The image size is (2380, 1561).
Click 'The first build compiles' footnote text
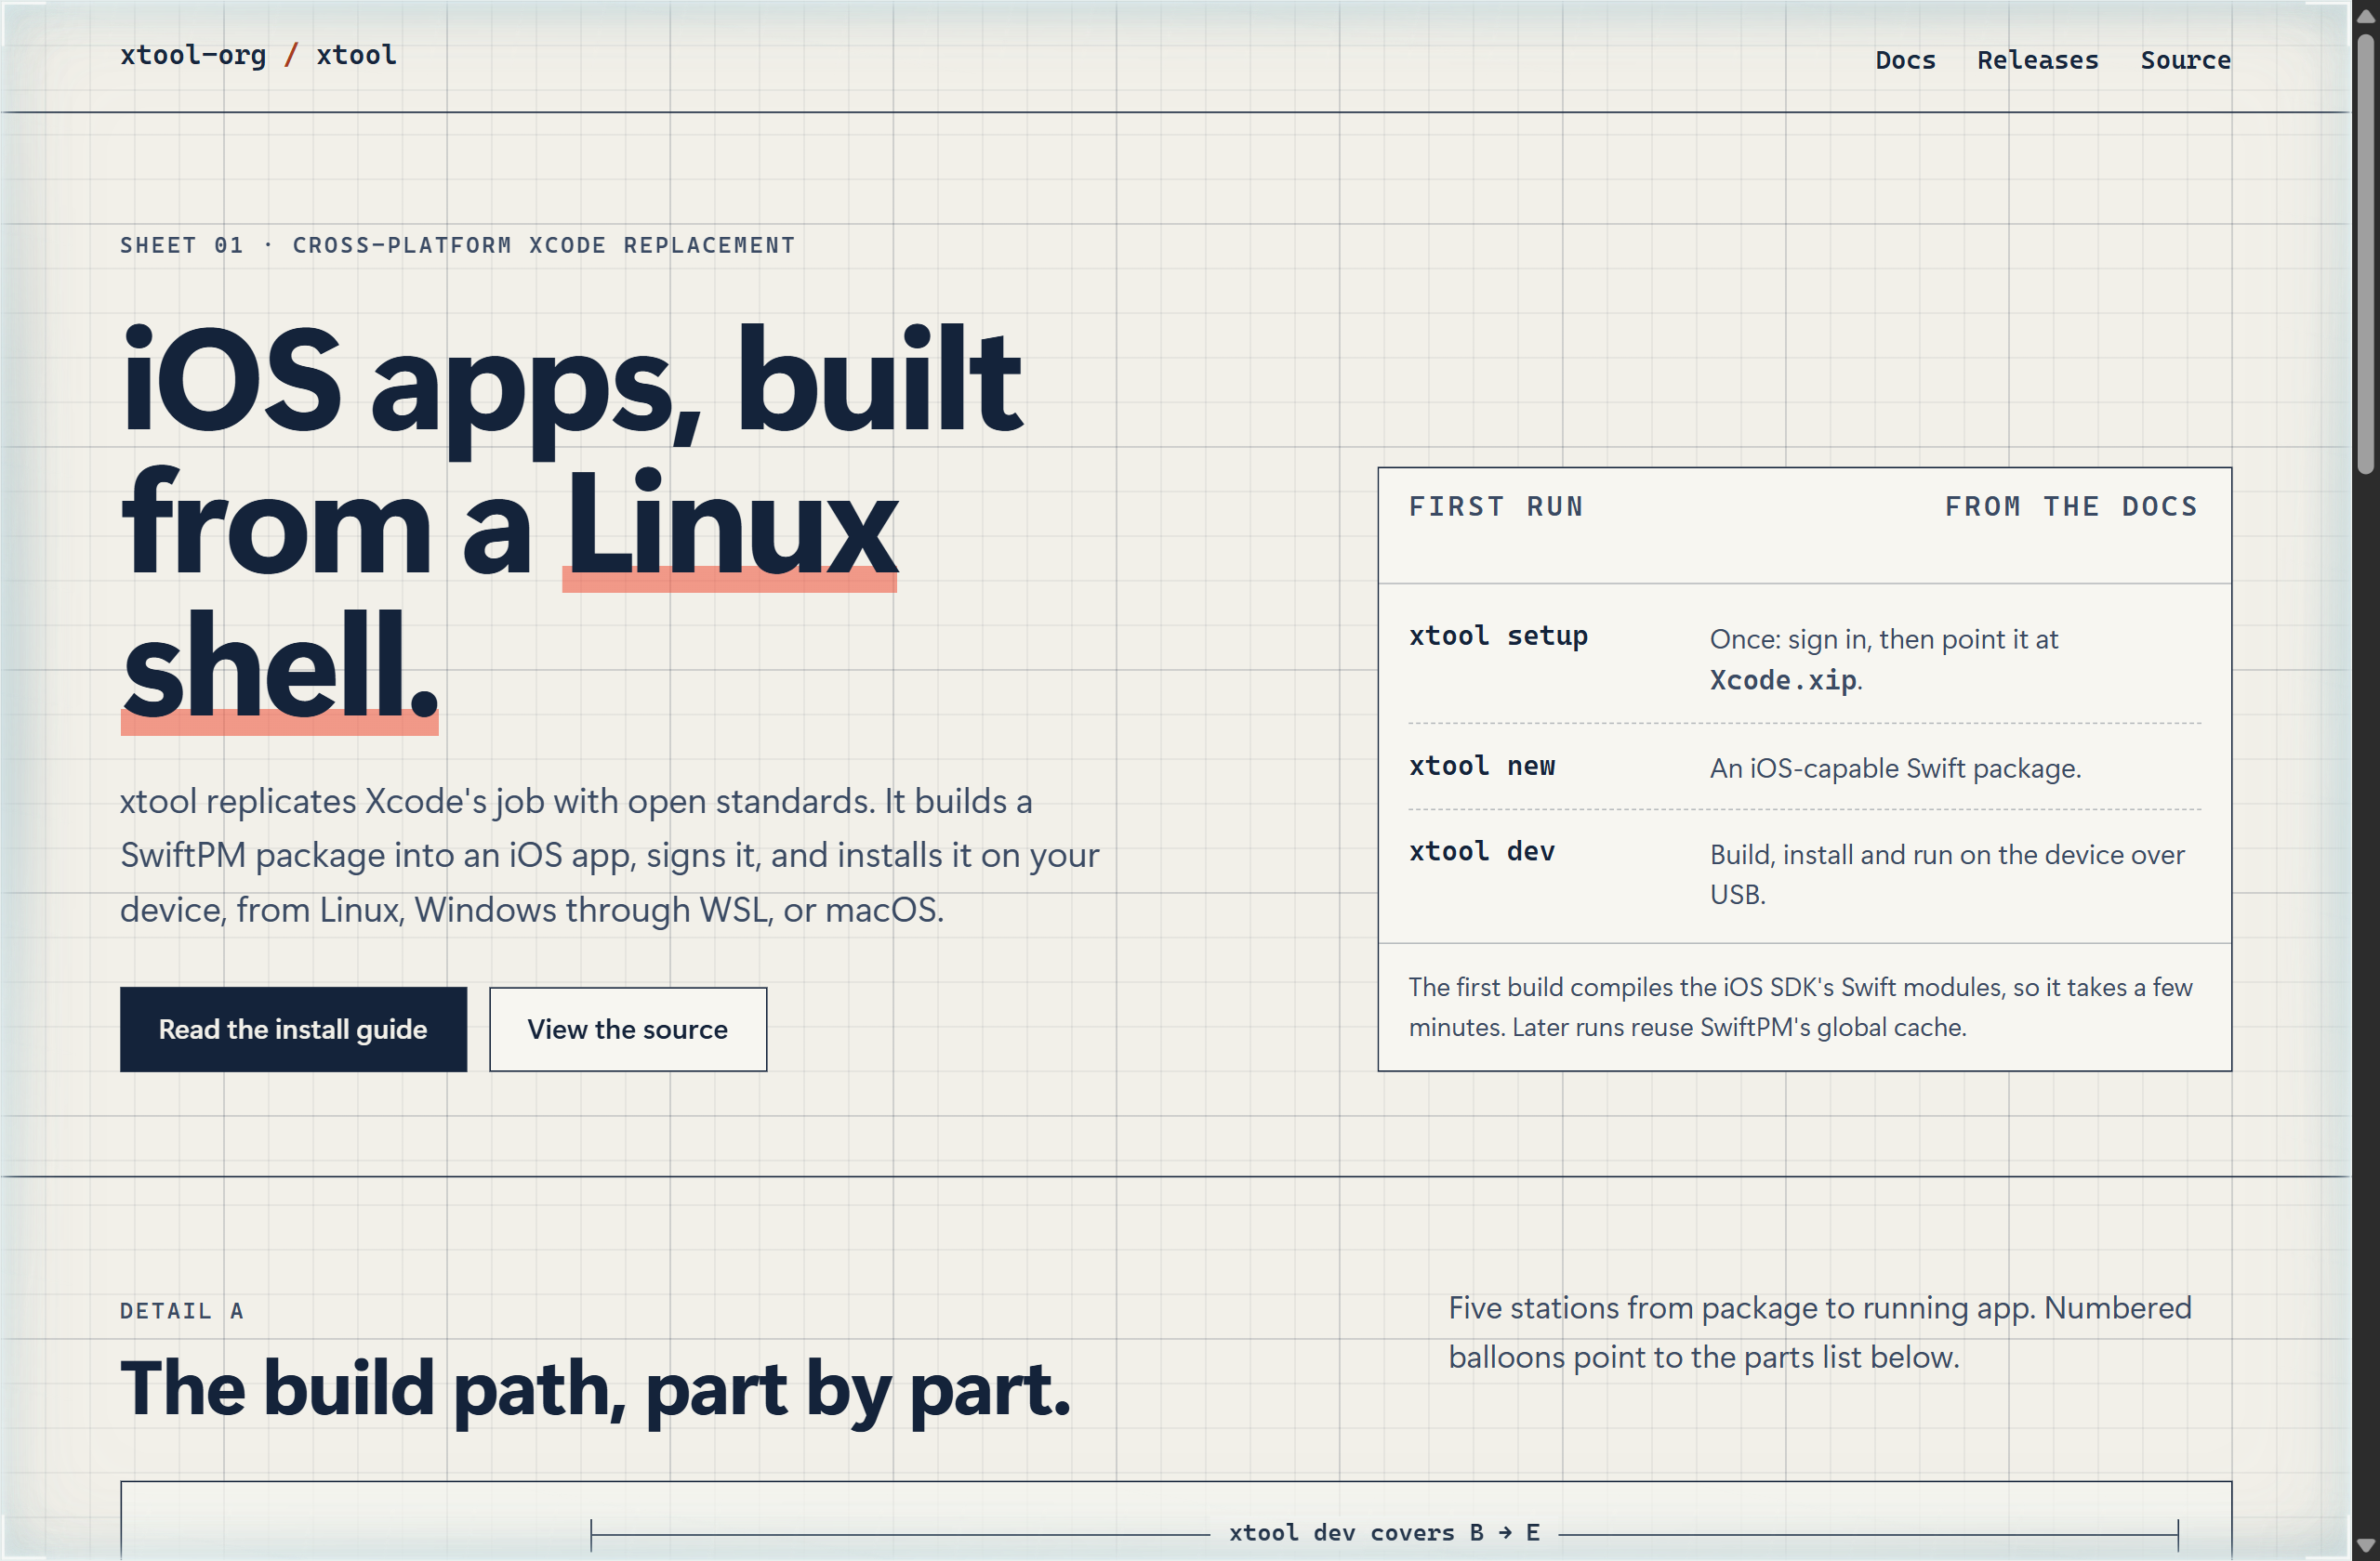pyautogui.click(x=1800, y=1007)
